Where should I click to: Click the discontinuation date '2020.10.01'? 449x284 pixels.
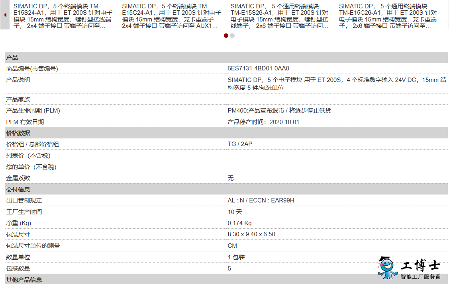click(x=284, y=122)
